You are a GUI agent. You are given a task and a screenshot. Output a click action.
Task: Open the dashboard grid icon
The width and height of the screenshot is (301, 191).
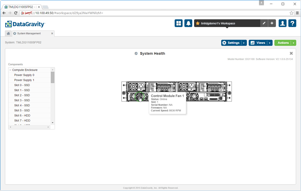(178, 23)
